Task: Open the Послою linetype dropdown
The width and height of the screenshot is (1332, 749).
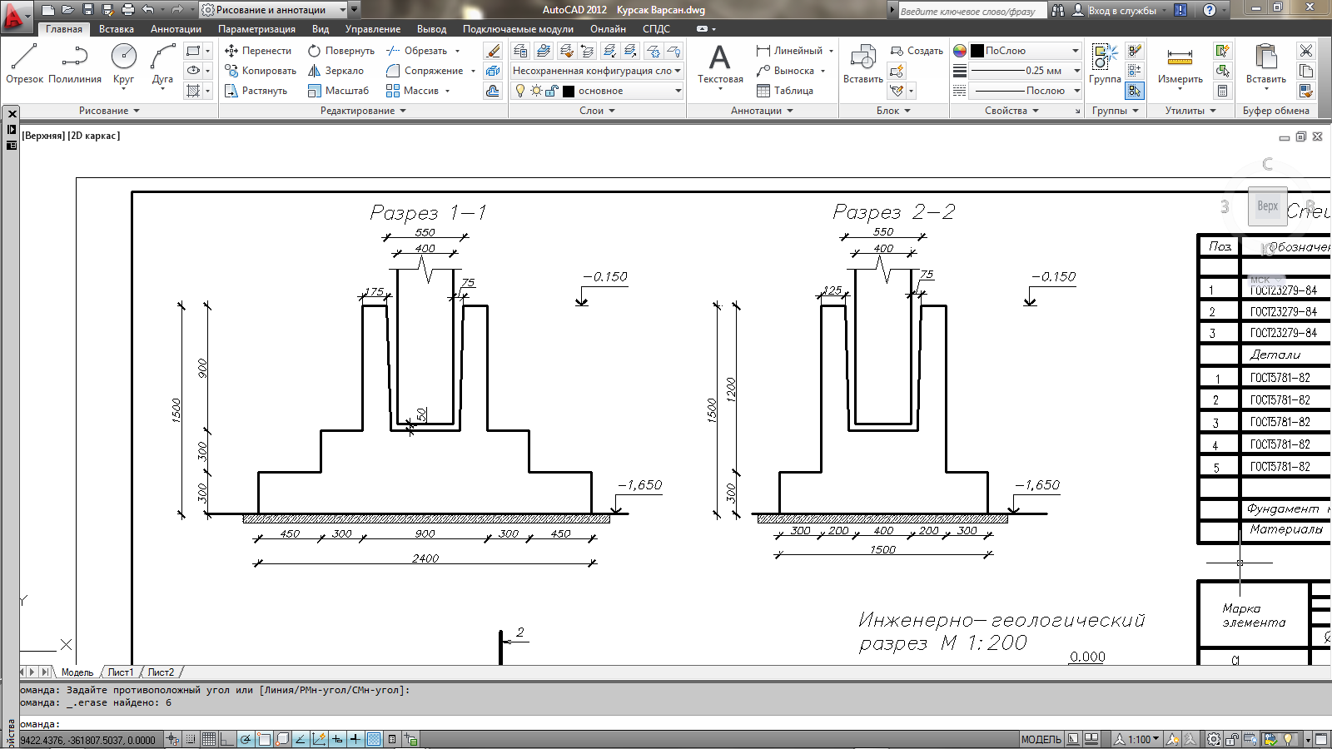Action: (x=1026, y=91)
